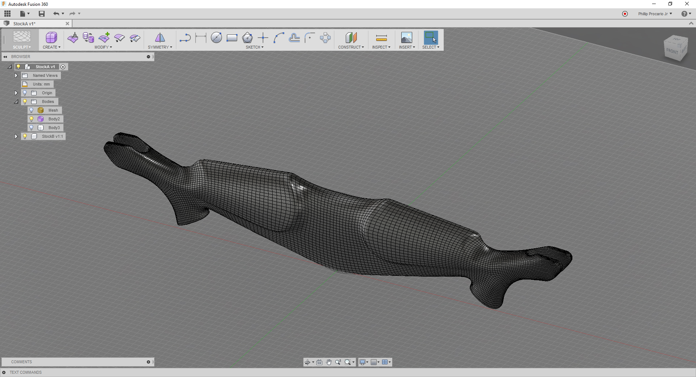Collapse the Bodies folder
Screen dimensions: 696x377
point(16,101)
